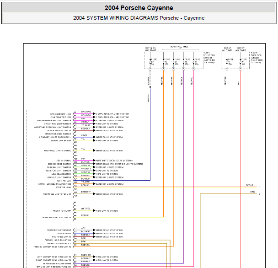Click the "SIGNAL LINK ERROR" label
Screen dimensions: 278x268
[x=61, y=141]
